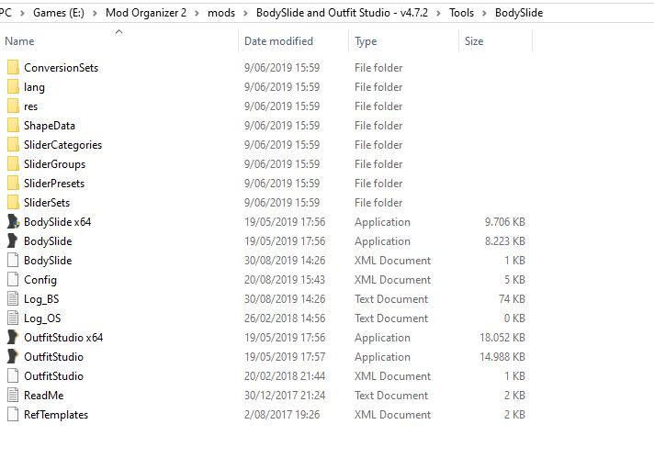Sort files by Type column
This screenshot has width=654, height=458.
coord(366,41)
